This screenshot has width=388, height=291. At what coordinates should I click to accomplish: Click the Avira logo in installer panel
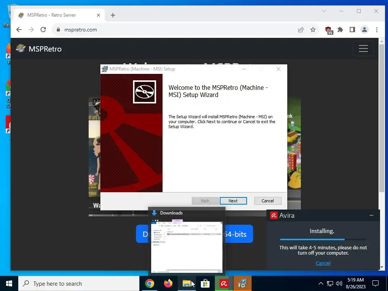(274, 216)
